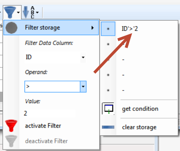Click the Filter Data Column label

[49, 43]
